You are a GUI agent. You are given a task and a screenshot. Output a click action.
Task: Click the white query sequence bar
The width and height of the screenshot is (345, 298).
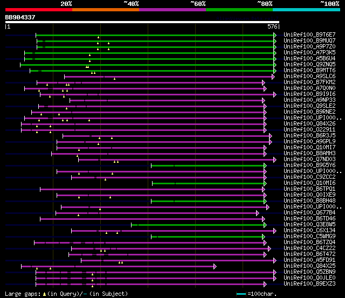tap(142, 22)
